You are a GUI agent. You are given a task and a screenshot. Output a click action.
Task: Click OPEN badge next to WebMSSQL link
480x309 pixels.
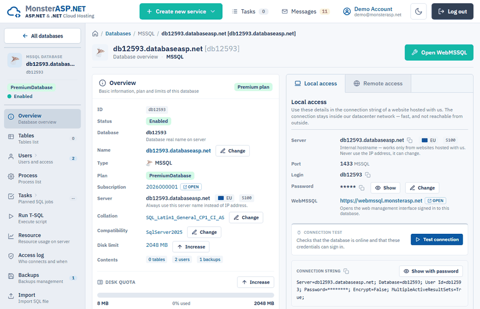435,201
